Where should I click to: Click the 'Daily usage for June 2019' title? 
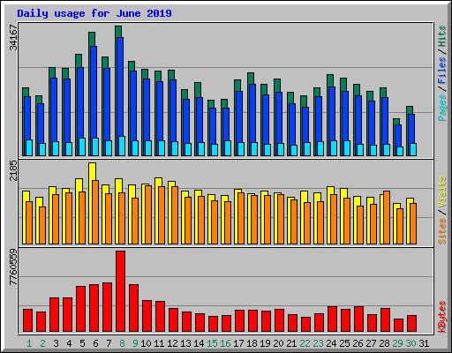coord(94,13)
